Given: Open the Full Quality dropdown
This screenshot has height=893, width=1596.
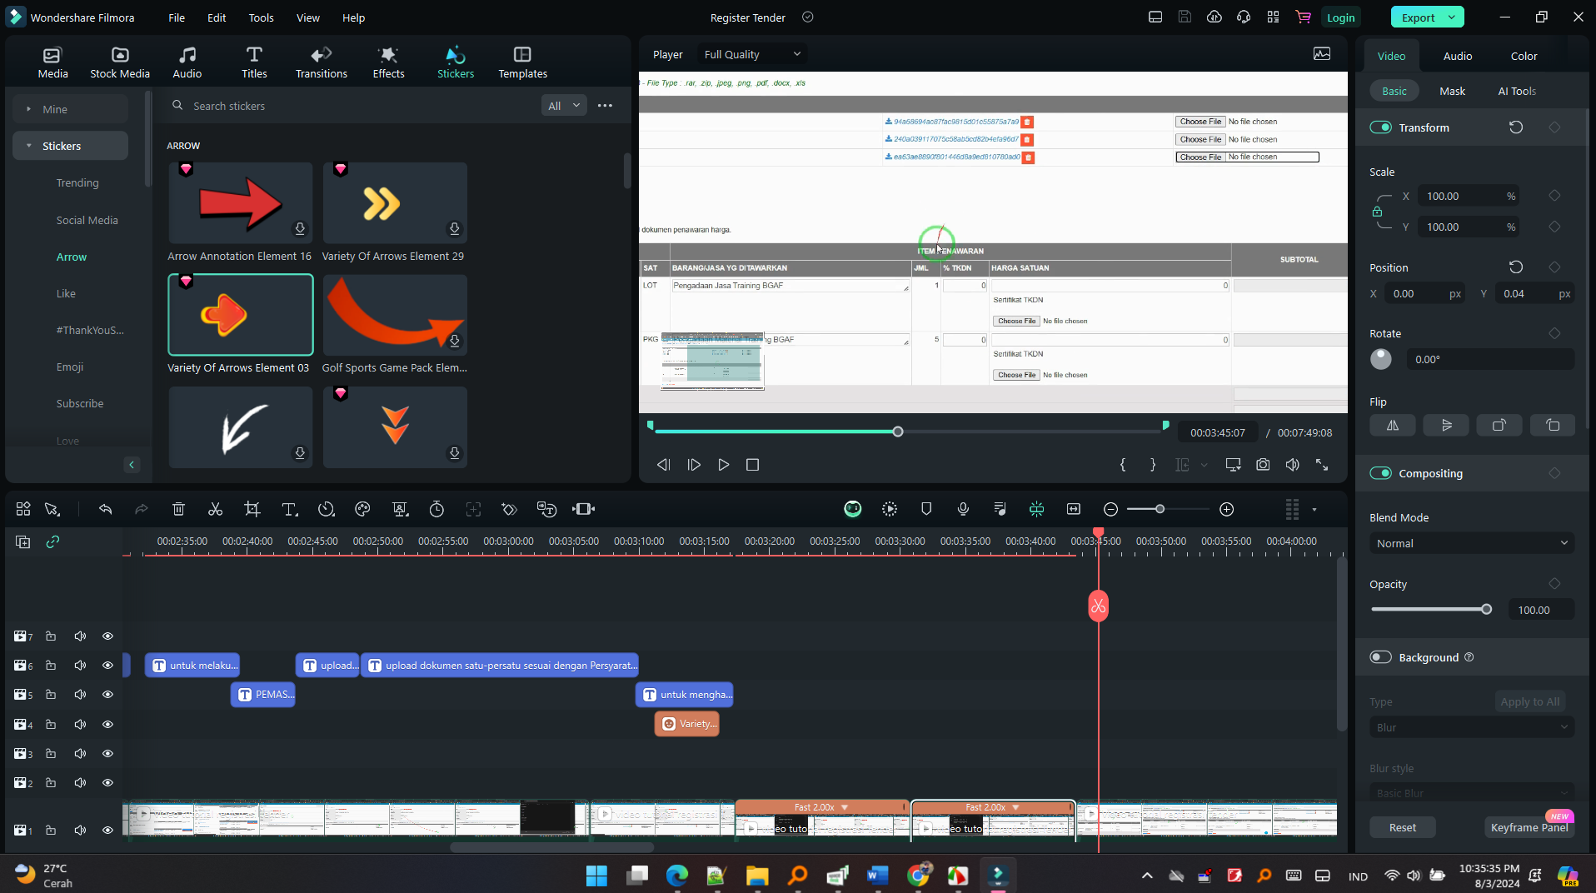Looking at the screenshot, I should pyautogui.click(x=751, y=54).
